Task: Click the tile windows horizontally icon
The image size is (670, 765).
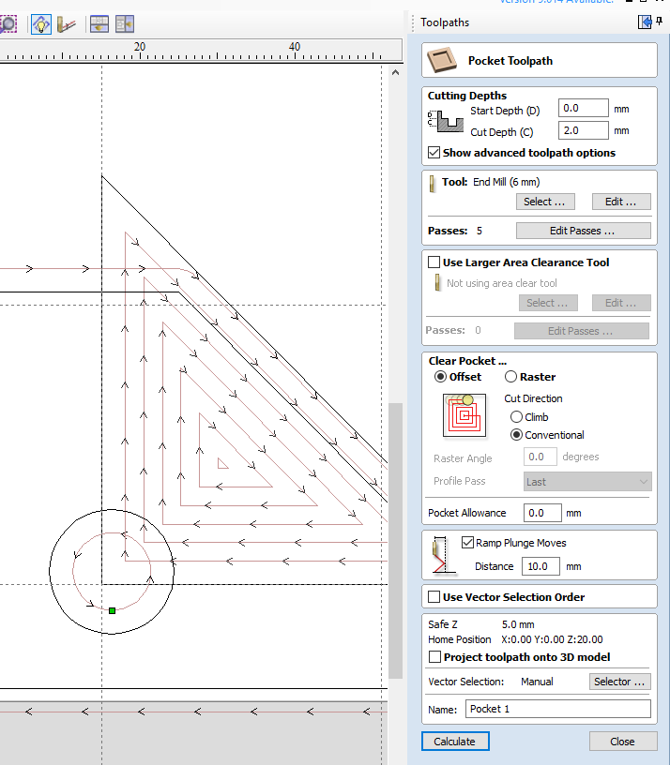Action: [99, 24]
